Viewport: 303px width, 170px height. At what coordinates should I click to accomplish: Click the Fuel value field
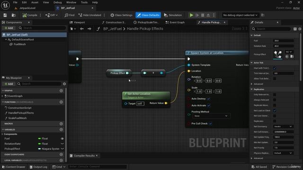283,41
